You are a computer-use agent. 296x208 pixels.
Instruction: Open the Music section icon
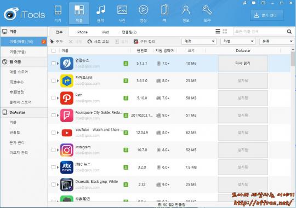101,13
